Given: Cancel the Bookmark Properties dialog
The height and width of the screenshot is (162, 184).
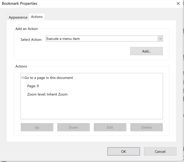Looking at the screenshot, I should [160, 151].
